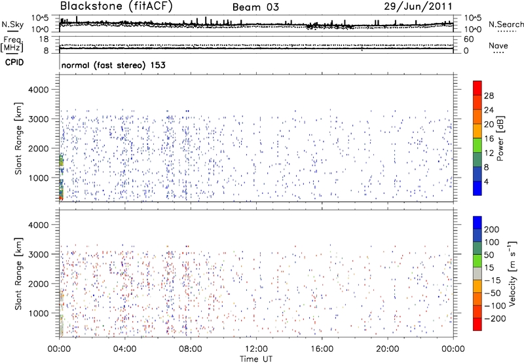Viewport: 524px width, 363px height.
Task: Click the "Velocity [m s⁻¹]" colorbar label
Action: click(x=512, y=273)
